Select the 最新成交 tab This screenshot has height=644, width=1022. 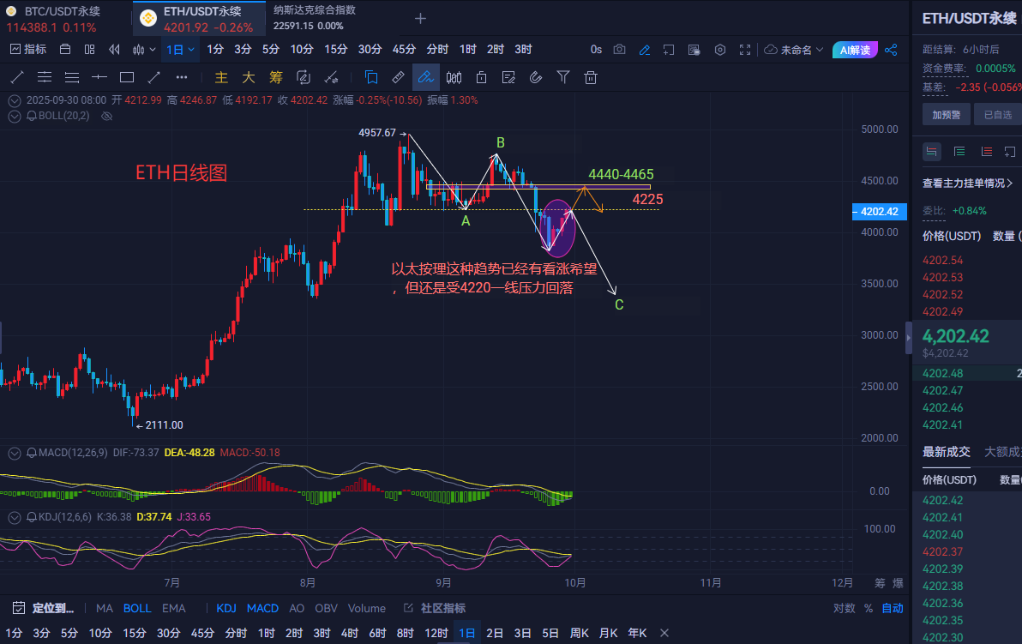coord(947,452)
